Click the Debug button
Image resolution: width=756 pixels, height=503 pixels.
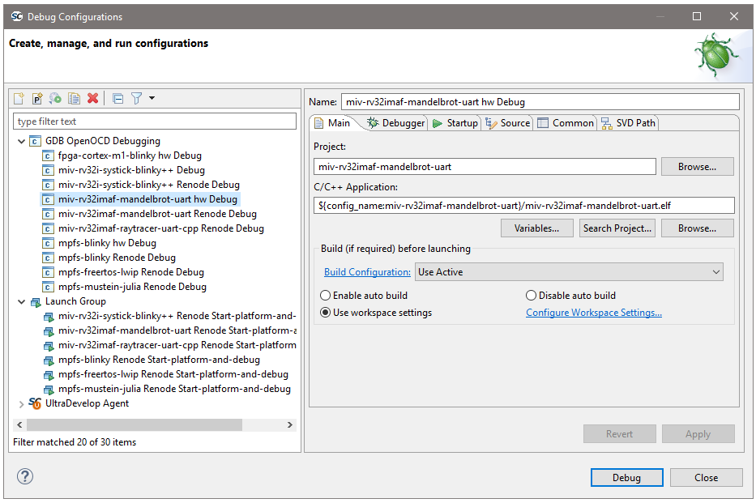[x=627, y=477]
